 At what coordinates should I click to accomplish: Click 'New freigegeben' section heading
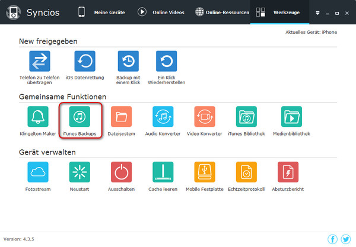pyautogui.click(x=48, y=41)
